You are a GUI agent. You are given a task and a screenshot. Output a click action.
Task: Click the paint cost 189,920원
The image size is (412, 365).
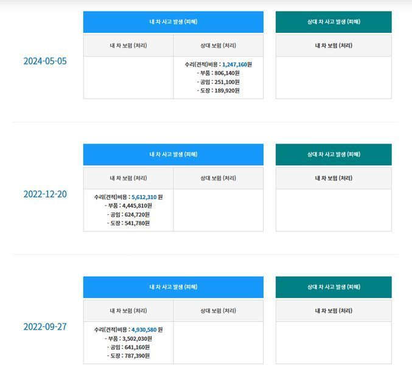pos(227,91)
